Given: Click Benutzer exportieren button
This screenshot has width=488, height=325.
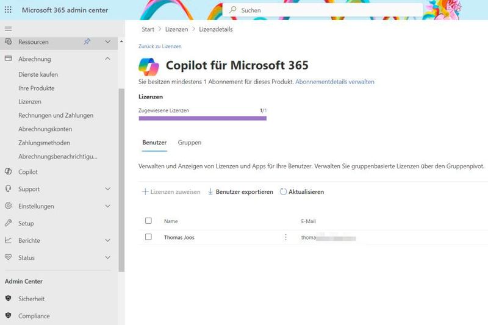Looking at the screenshot, I should point(240,191).
